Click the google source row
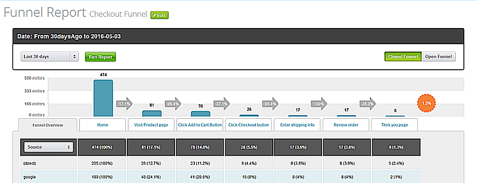This screenshot has height=183, width=477. coord(221,176)
